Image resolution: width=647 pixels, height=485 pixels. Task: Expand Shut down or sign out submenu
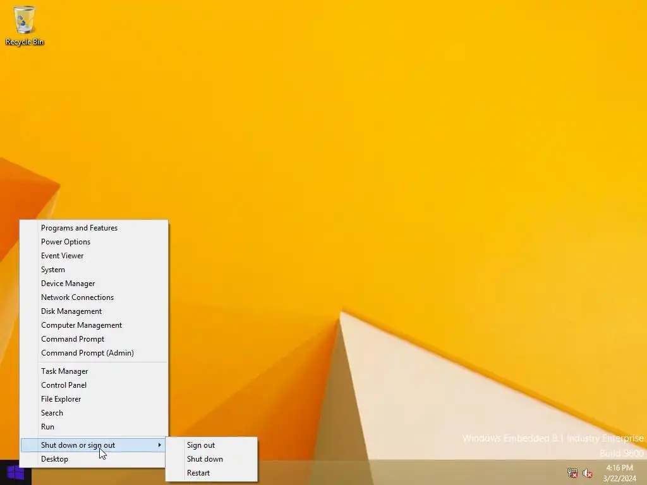click(94, 445)
